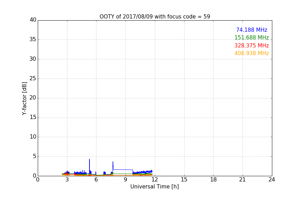
Task: Click the x-axis tick value 18
Action: [213, 180]
